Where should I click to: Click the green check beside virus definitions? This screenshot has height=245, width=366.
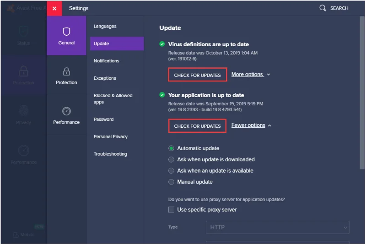coord(162,44)
